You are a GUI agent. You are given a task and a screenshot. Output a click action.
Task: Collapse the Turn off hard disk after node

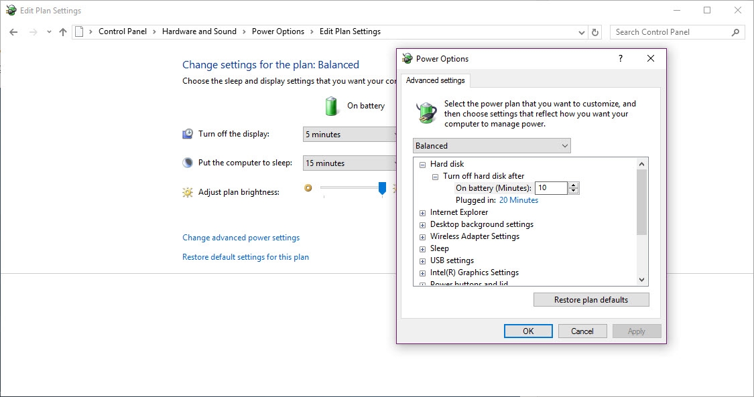[435, 177]
